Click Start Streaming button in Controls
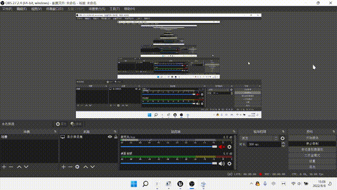Screen dimensions: 337x190 (312, 138)
